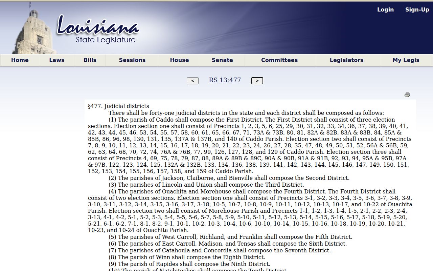Viewport: 433px width, 271px height.
Task: Click the line 'There shall be forty-one judicial districts'
Action: pos(246,113)
